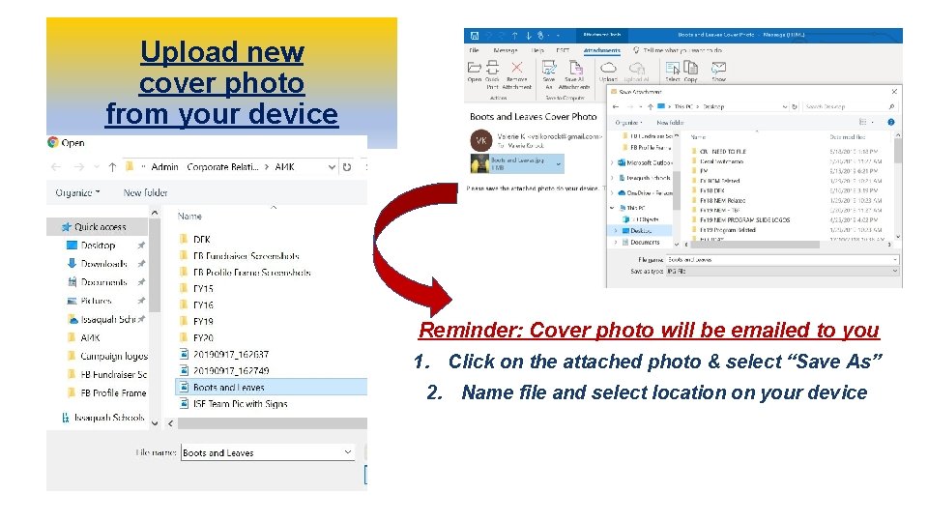Open Message tab in Outlook ribbon
Screen dimensions: 928x522
506,50
